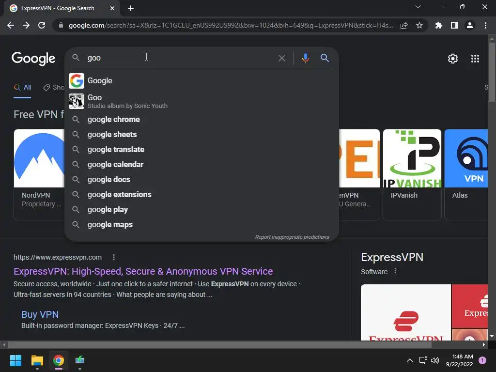Screen dimensions: 496x372
Task: View site information via the lock icon
Action: pyautogui.click(x=61, y=25)
